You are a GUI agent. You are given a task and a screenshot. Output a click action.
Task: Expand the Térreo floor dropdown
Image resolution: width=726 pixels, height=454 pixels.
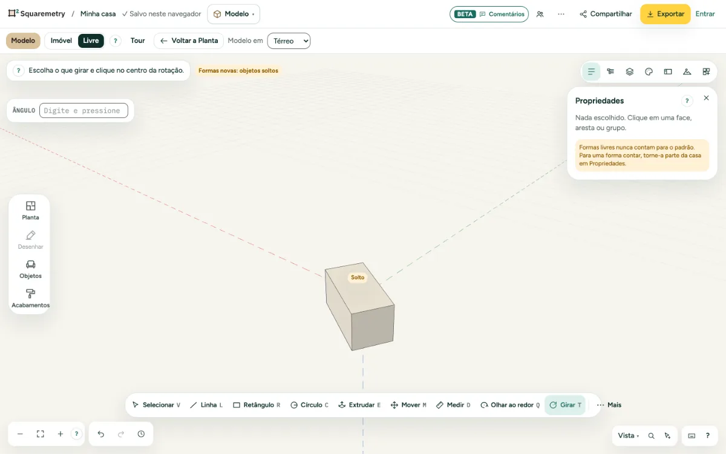(289, 41)
